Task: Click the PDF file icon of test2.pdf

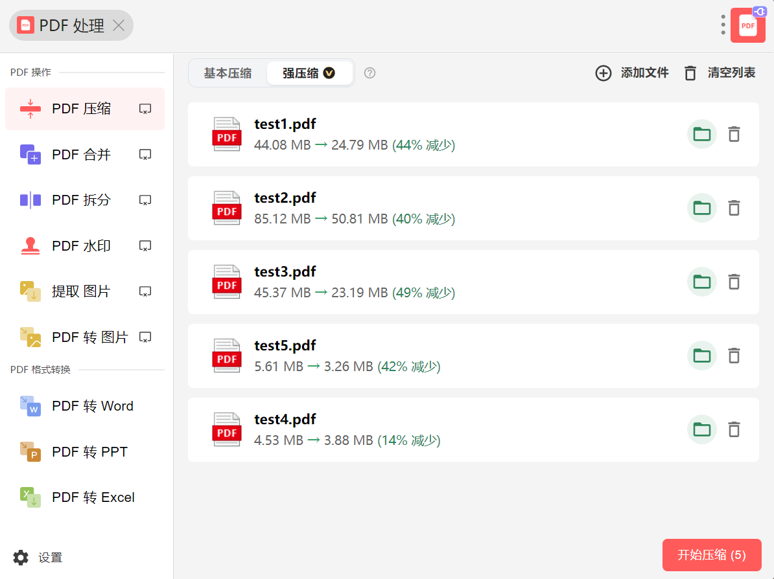Action: click(227, 208)
